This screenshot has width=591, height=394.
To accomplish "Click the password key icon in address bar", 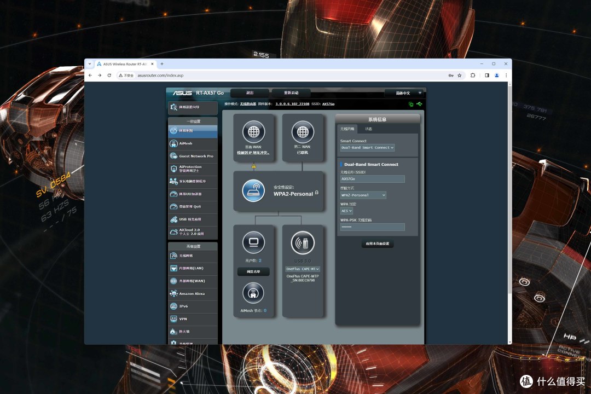I will [x=451, y=76].
